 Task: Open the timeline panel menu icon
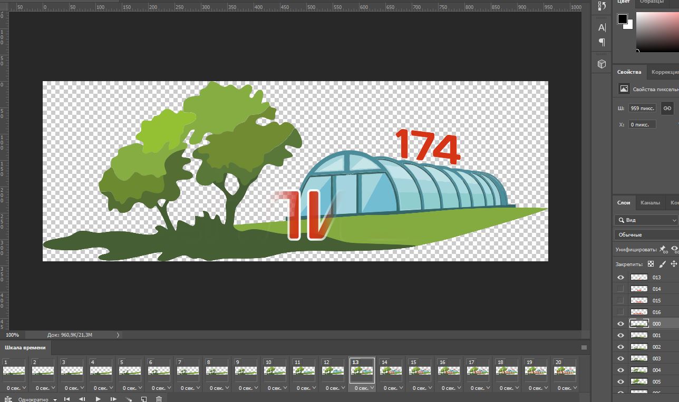click(584, 347)
